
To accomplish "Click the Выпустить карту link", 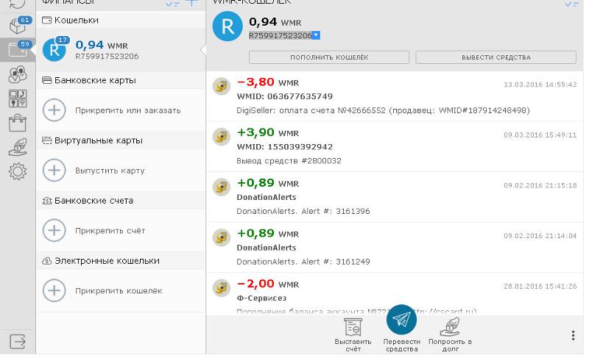I will pyautogui.click(x=110, y=171).
